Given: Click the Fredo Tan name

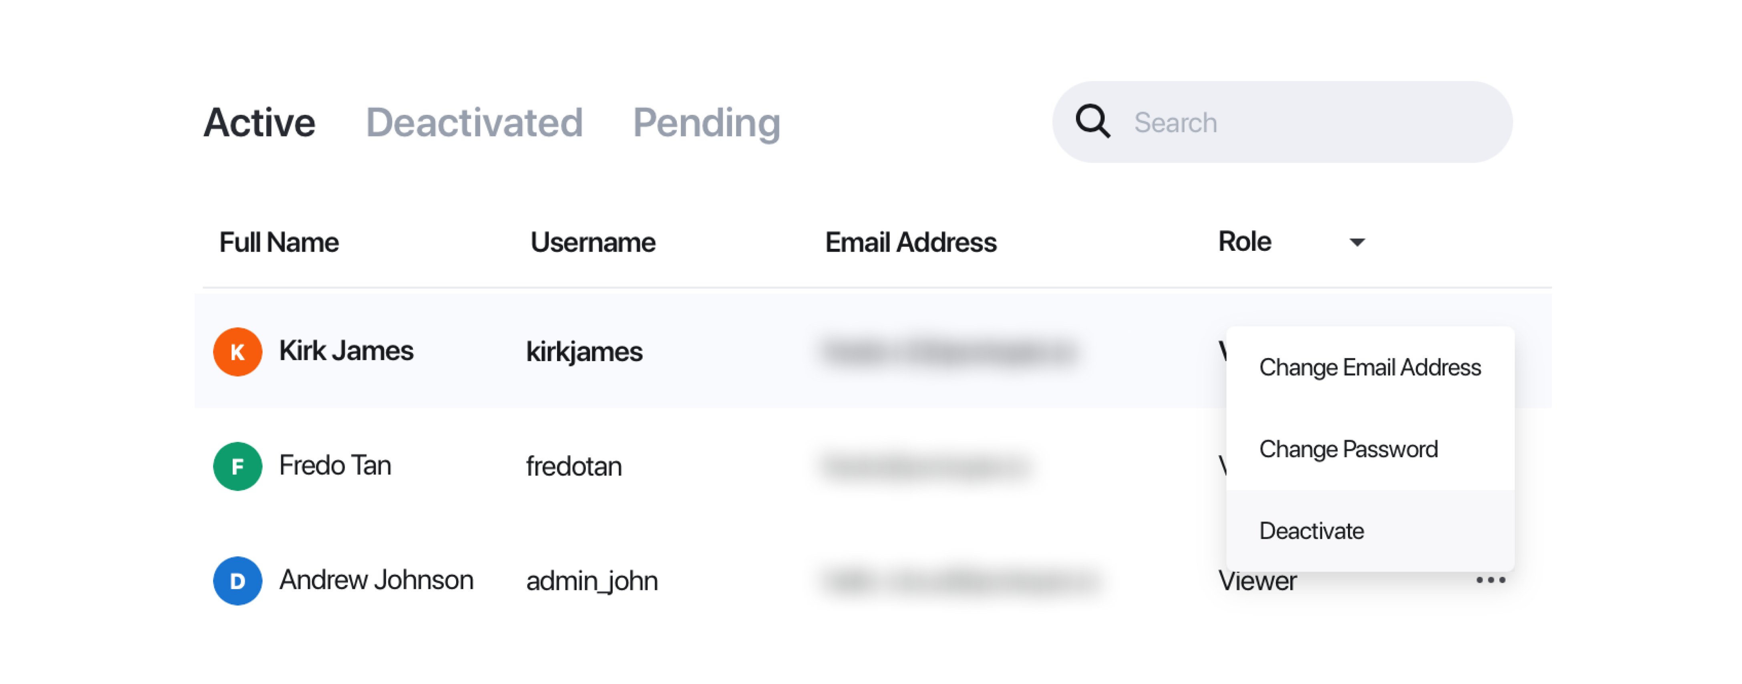Looking at the screenshot, I should tap(336, 465).
